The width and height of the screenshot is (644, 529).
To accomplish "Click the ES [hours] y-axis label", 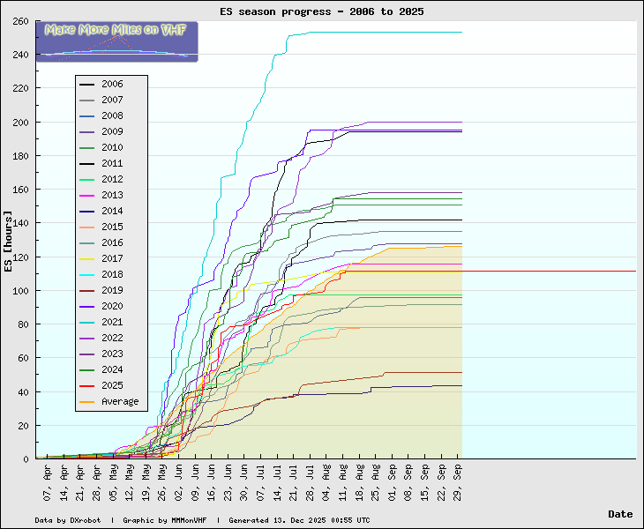I will pyautogui.click(x=9, y=241).
